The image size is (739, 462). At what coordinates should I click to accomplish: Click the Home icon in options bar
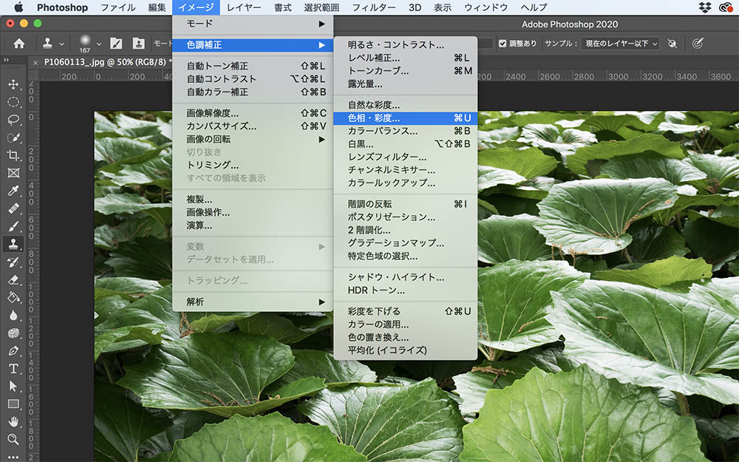coord(19,44)
